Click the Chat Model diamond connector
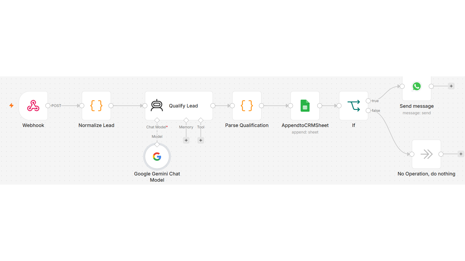The height and width of the screenshot is (261, 465). click(157, 120)
